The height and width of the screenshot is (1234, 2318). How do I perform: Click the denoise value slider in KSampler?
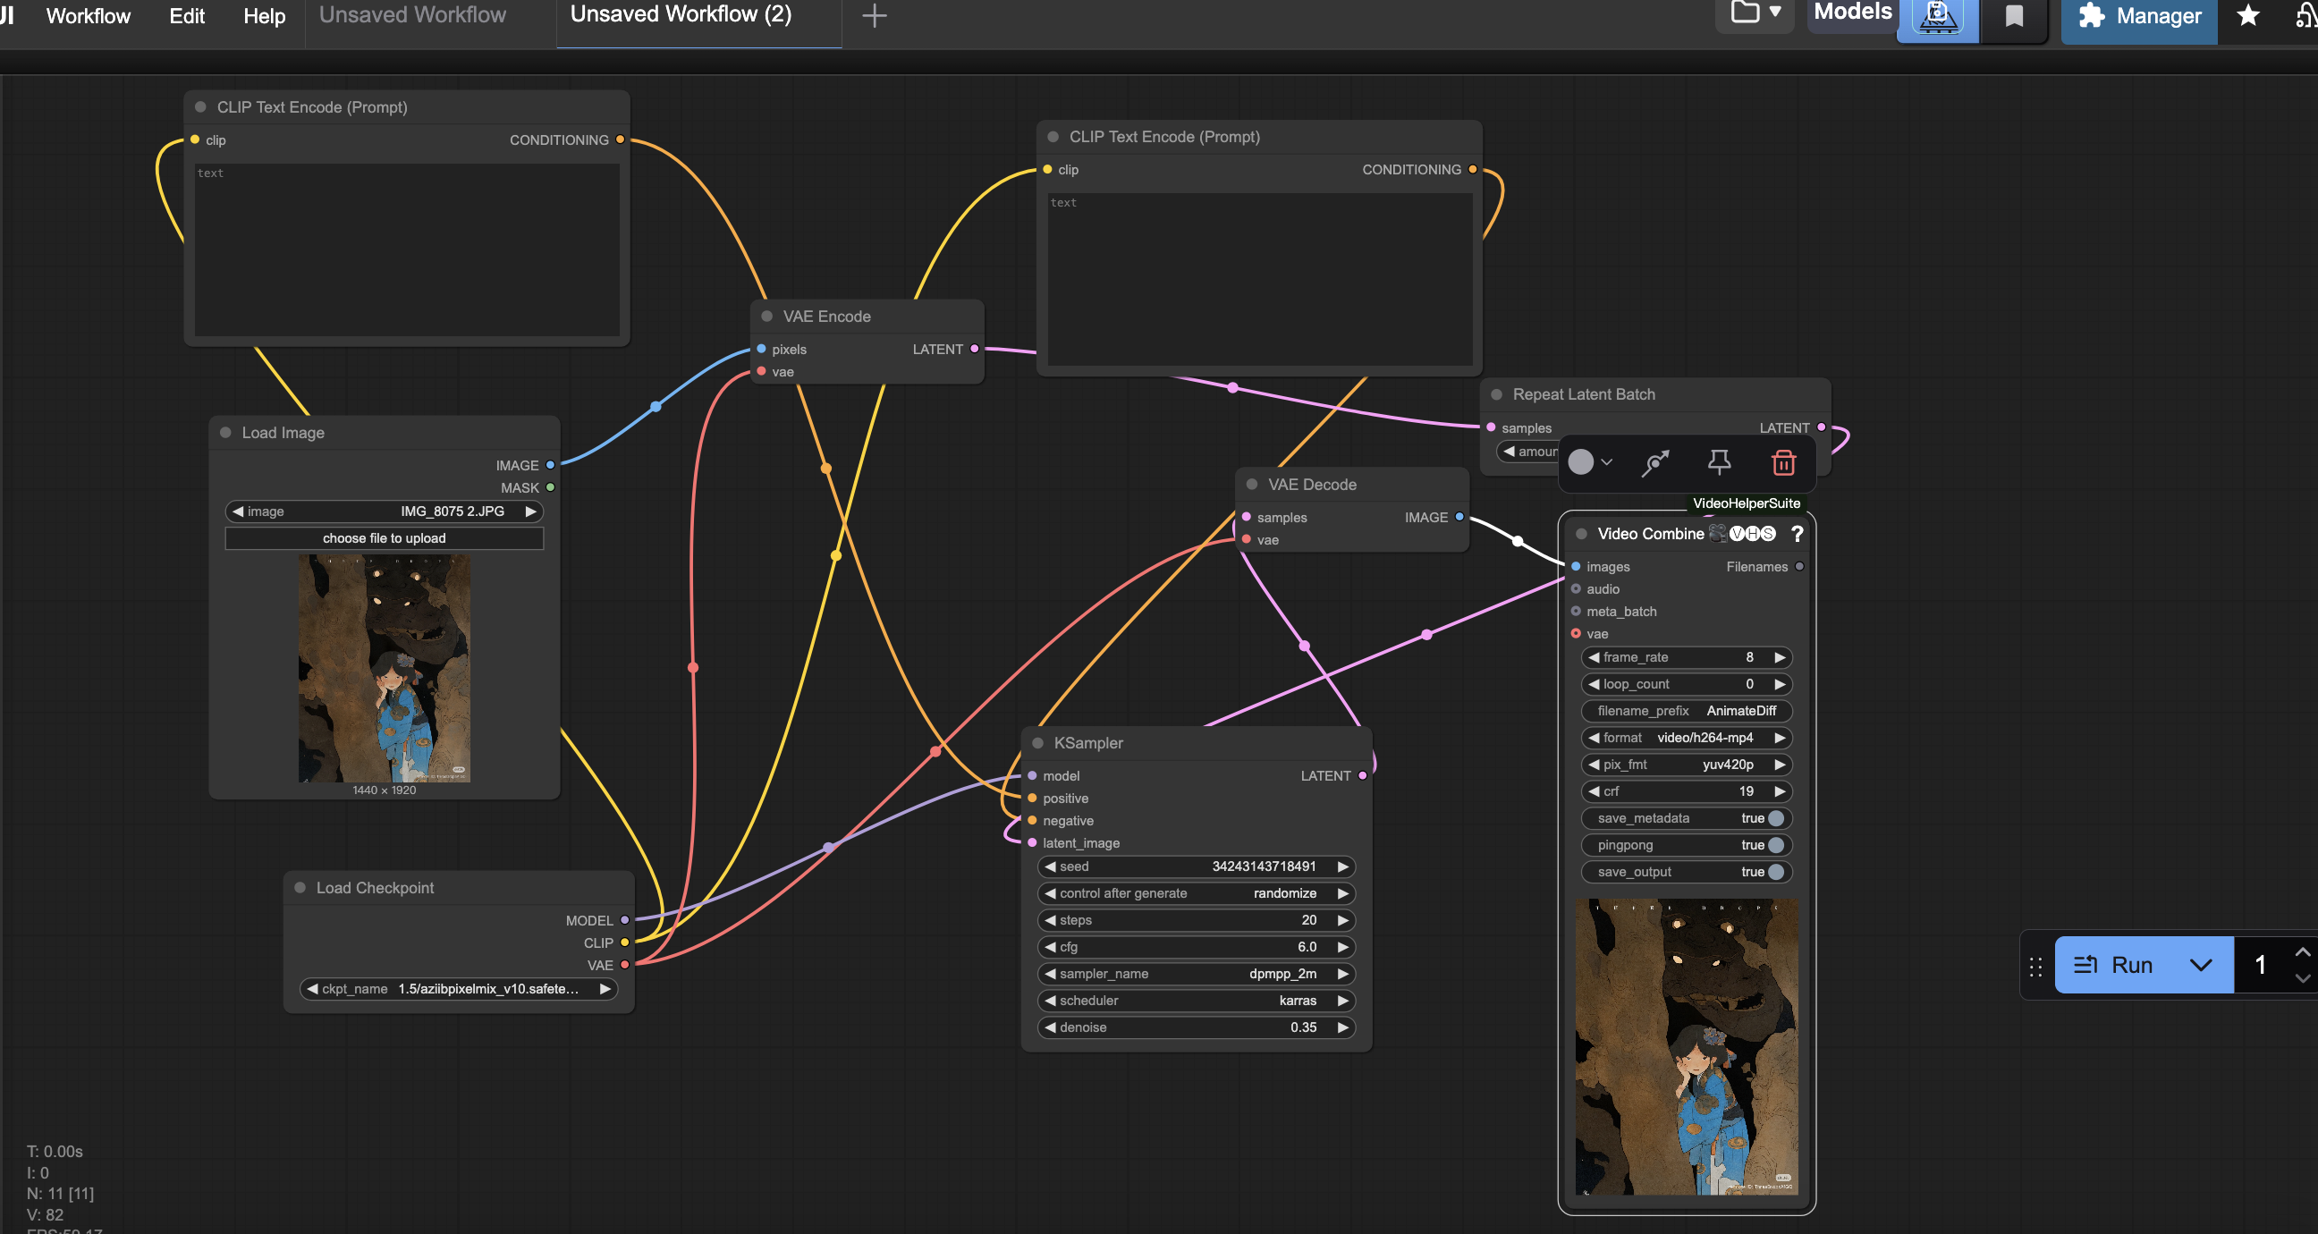tap(1195, 1027)
